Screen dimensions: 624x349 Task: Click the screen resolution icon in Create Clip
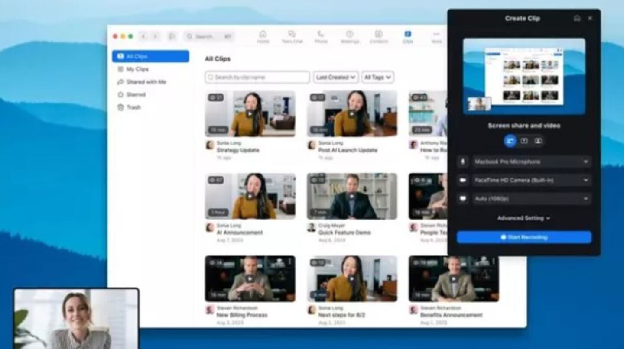tap(463, 199)
